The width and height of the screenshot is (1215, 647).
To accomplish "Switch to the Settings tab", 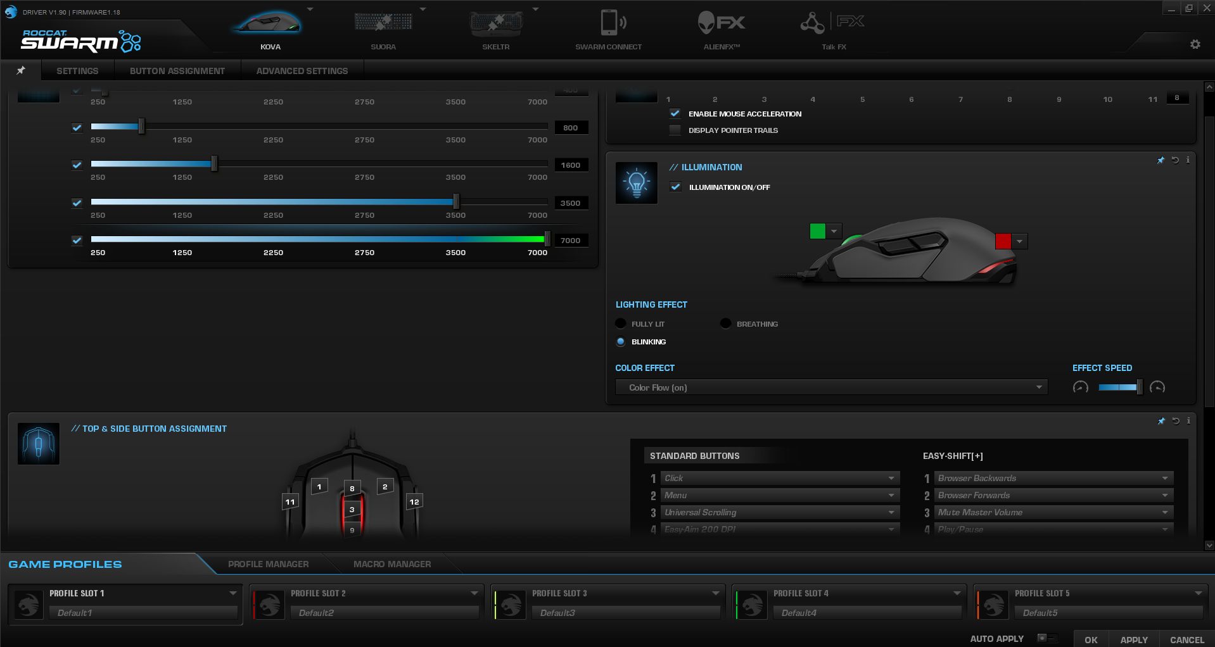I will (x=77, y=71).
